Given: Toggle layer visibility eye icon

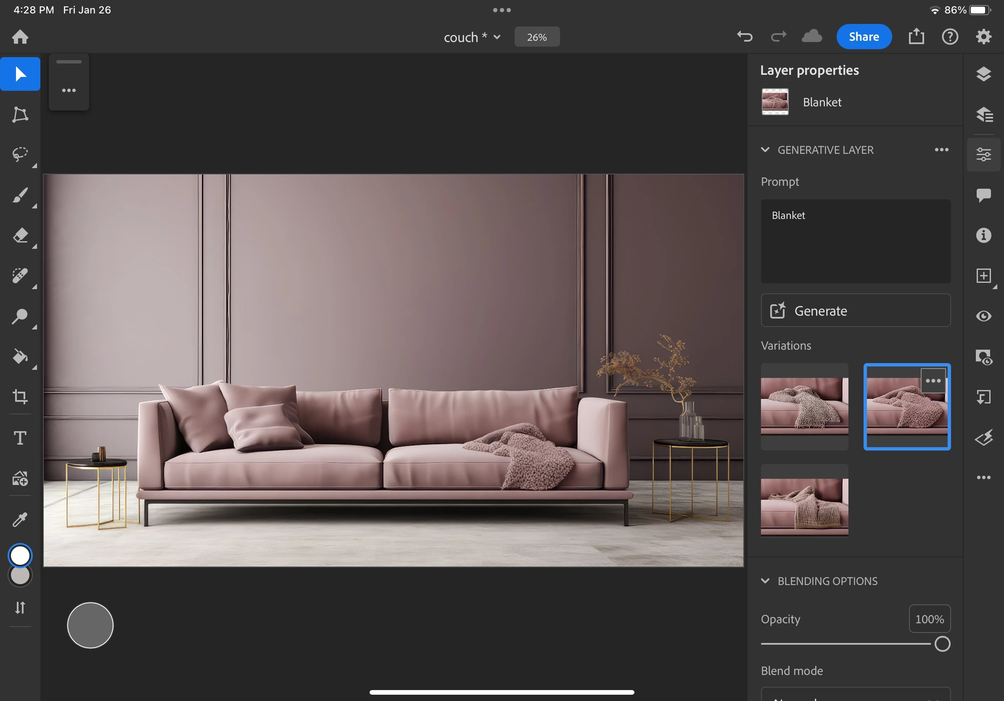Looking at the screenshot, I should pos(983,316).
